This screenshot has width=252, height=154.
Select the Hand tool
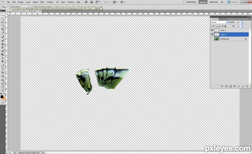pos(3,87)
